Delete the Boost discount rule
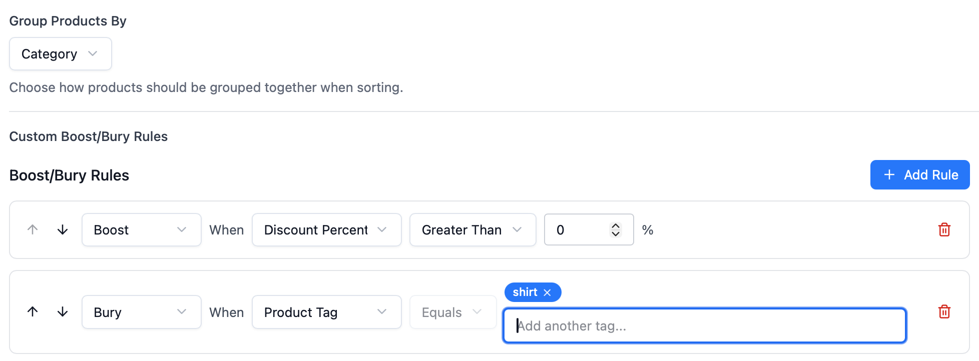This screenshot has width=979, height=361. click(944, 229)
